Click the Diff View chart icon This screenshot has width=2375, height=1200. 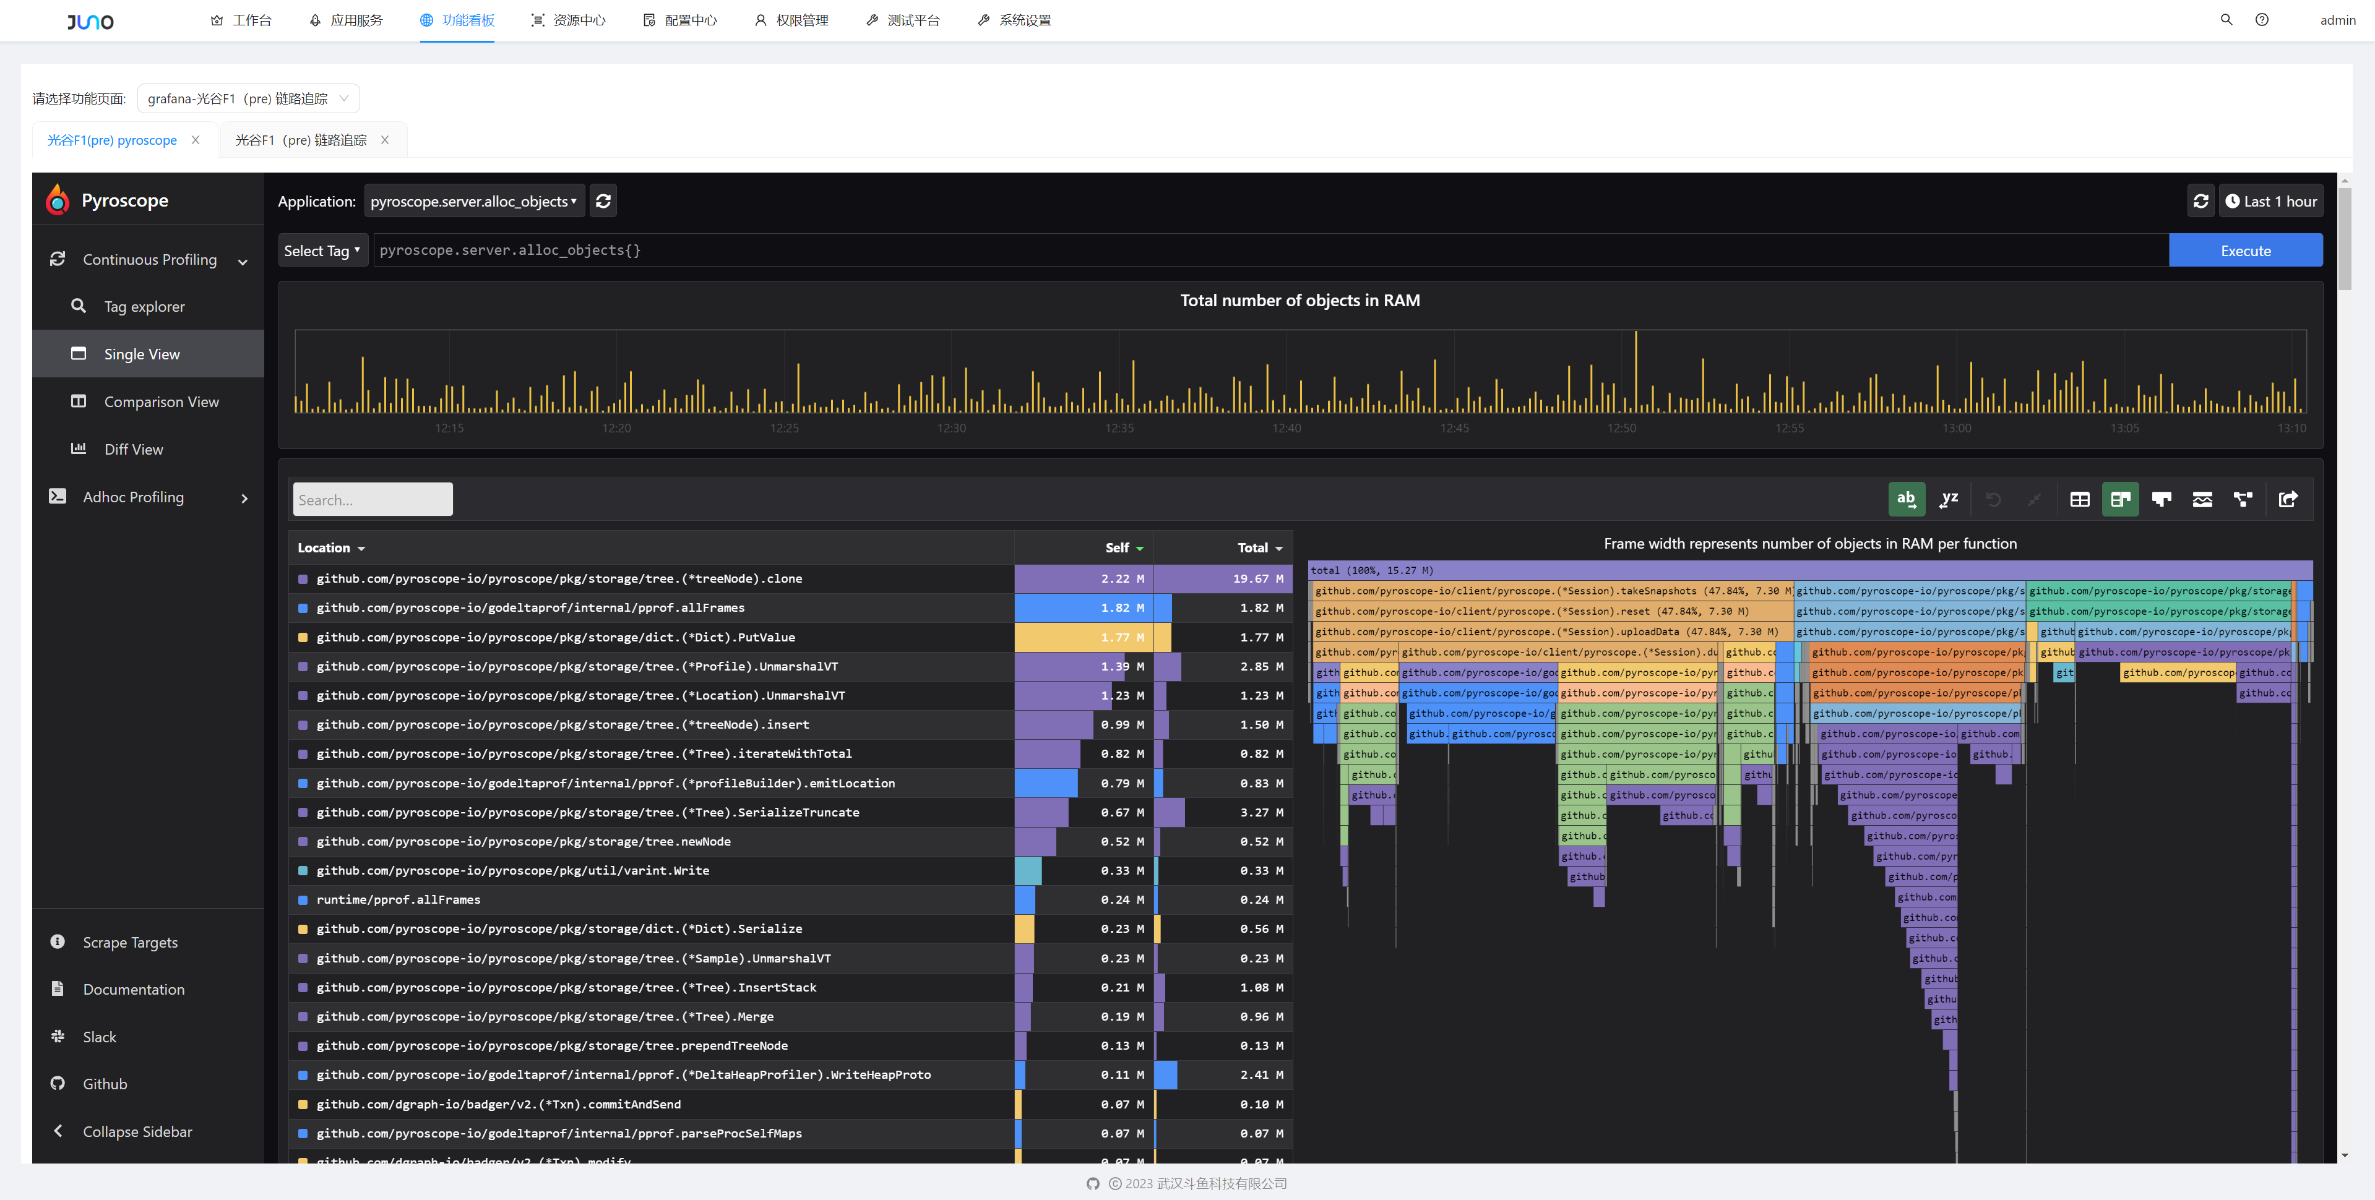(79, 448)
